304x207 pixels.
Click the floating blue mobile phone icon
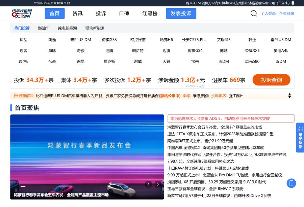pyautogui.click(x=291, y=183)
